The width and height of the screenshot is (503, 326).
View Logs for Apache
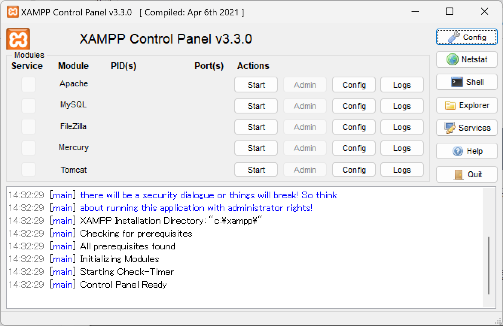[x=402, y=85]
